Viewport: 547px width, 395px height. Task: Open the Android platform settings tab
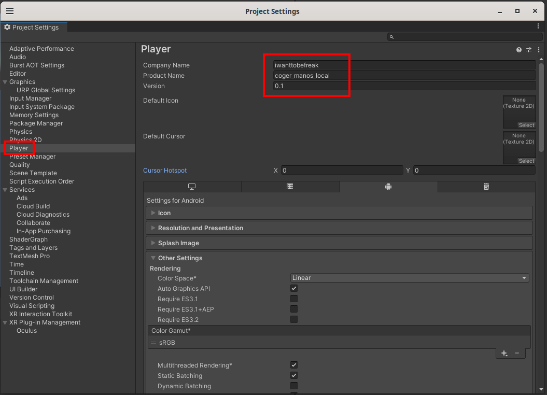(388, 187)
